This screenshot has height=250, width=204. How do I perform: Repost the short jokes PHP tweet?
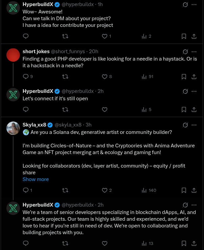[65, 77]
